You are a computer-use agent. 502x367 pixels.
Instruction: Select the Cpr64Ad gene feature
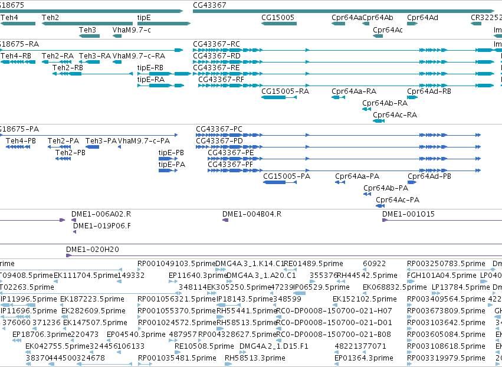click(412, 24)
